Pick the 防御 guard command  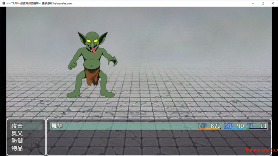pos(17,141)
